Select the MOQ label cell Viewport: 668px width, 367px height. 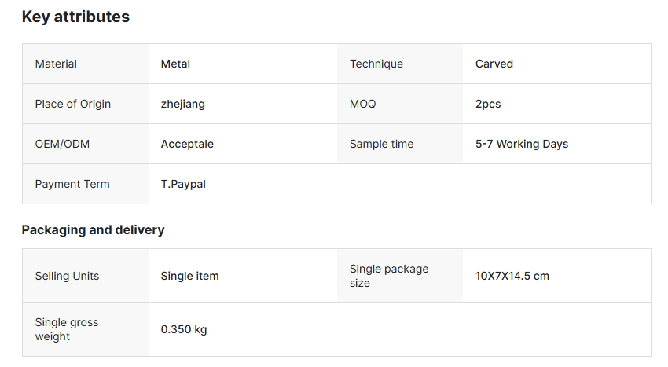click(362, 104)
